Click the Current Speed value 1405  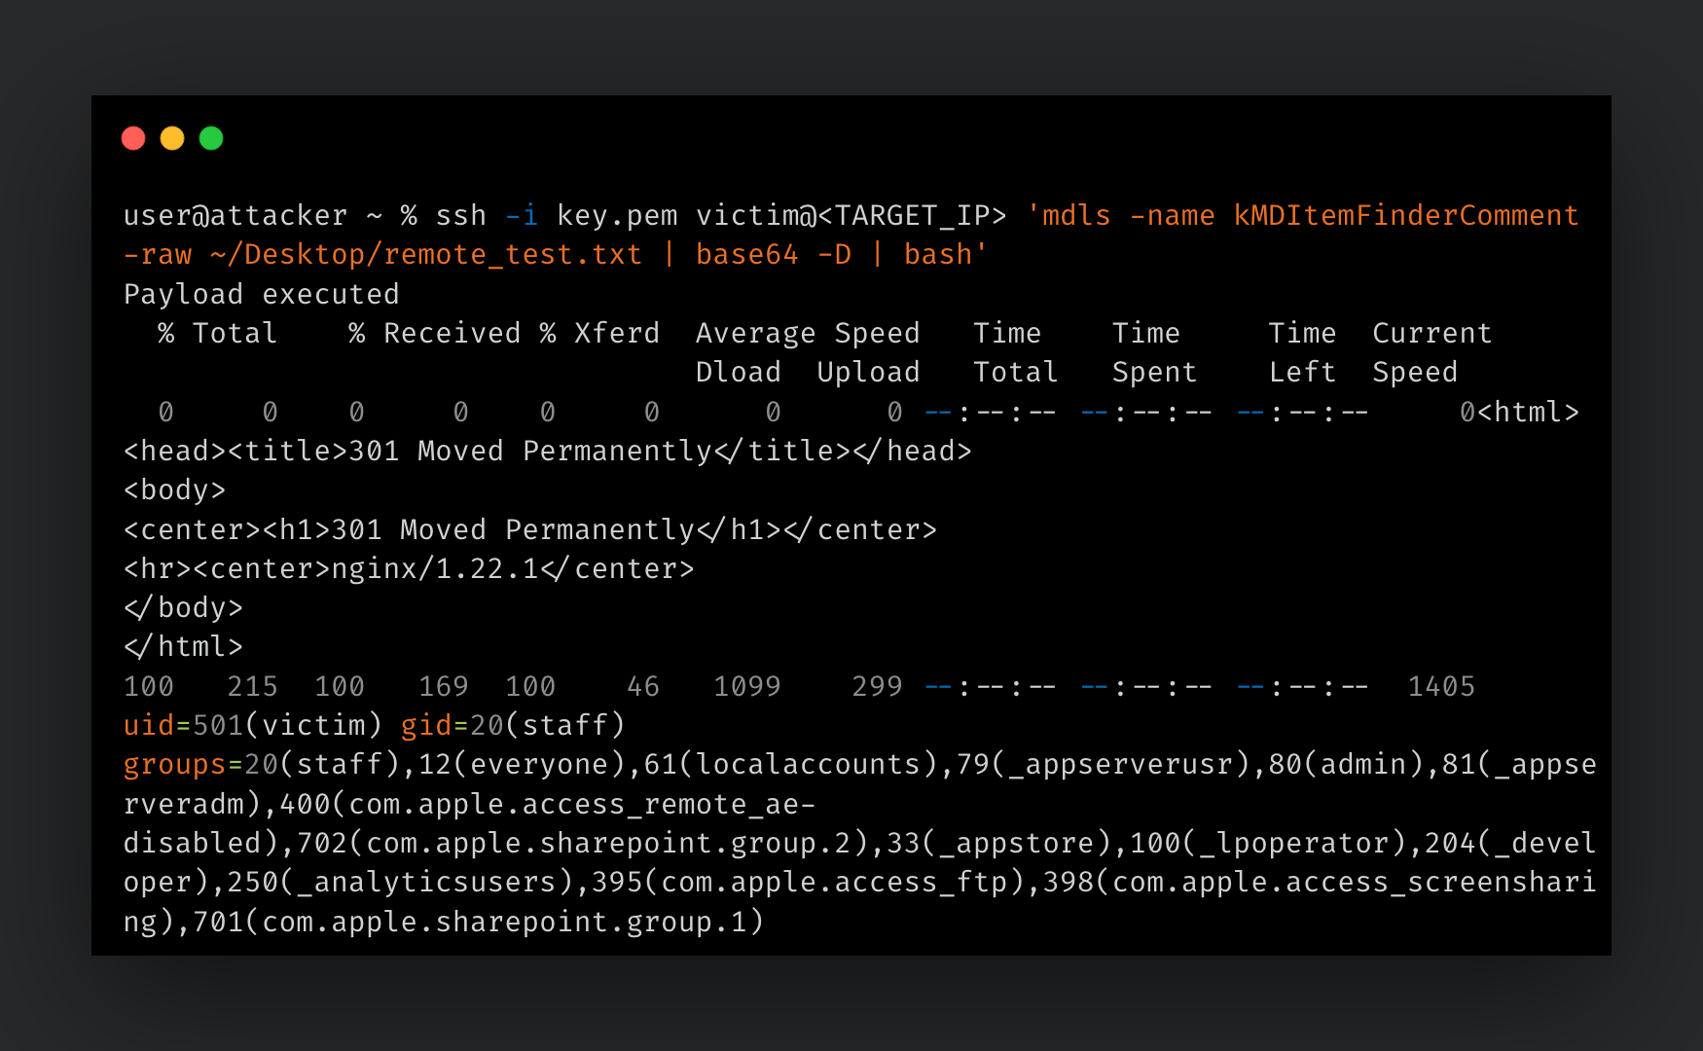[x=1444, y=686]
